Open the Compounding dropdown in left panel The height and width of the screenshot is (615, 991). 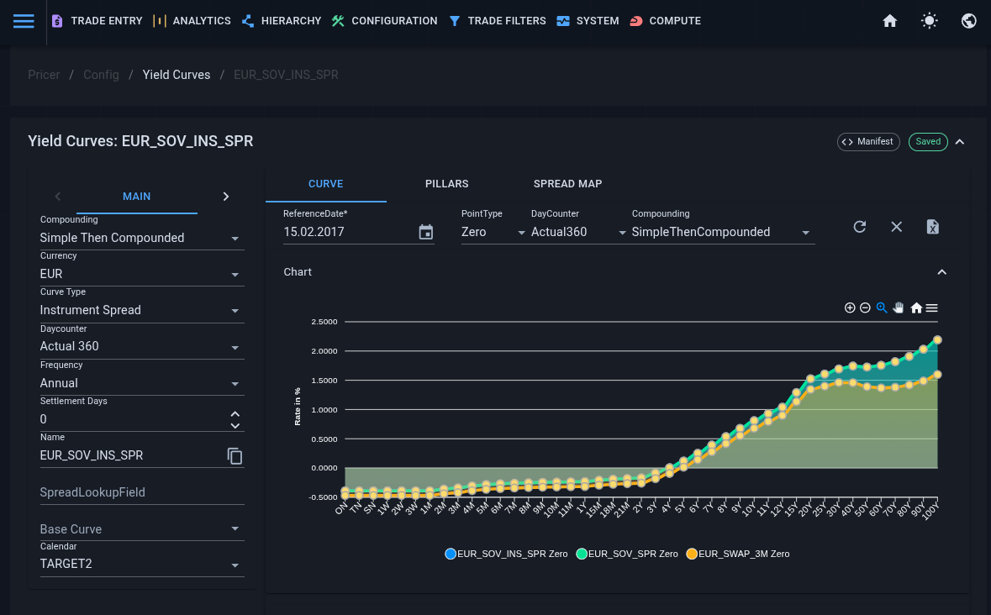tap(141, 238)
